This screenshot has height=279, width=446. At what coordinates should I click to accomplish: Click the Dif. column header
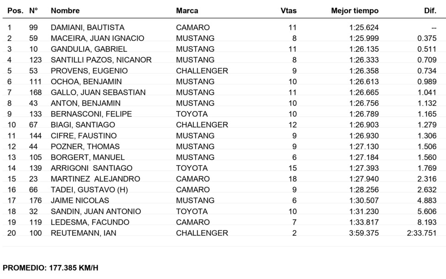[430, 11]
